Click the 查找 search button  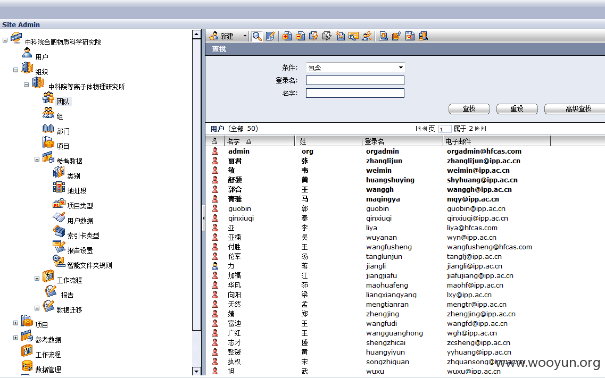[469, 108]
